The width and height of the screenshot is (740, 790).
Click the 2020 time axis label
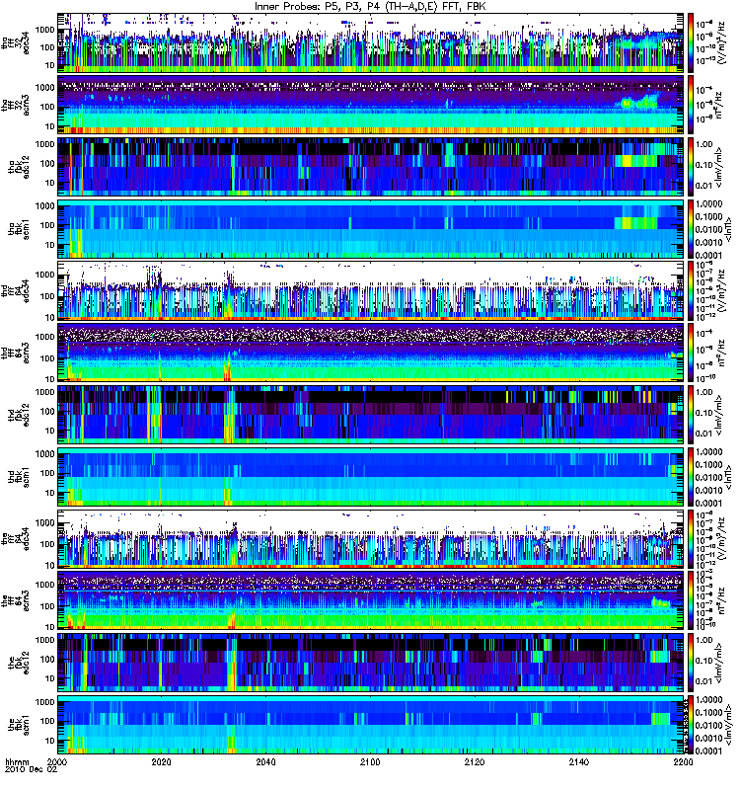161,762
